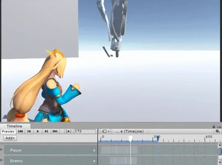Add a clip to the Player track
222x165 pixels.
point(94,151)
